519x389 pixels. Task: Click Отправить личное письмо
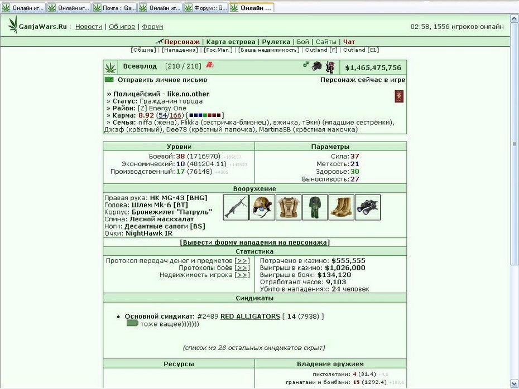pos(162,80)
